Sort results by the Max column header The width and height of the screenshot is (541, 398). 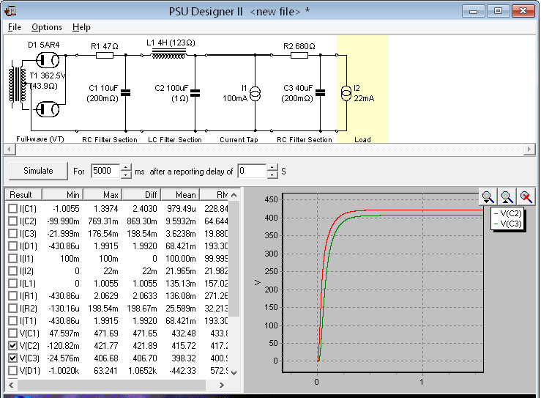102,195
